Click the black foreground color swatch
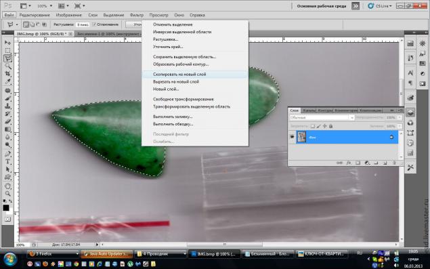This screenshot has height=269, width=430. (x=6, y=208)
